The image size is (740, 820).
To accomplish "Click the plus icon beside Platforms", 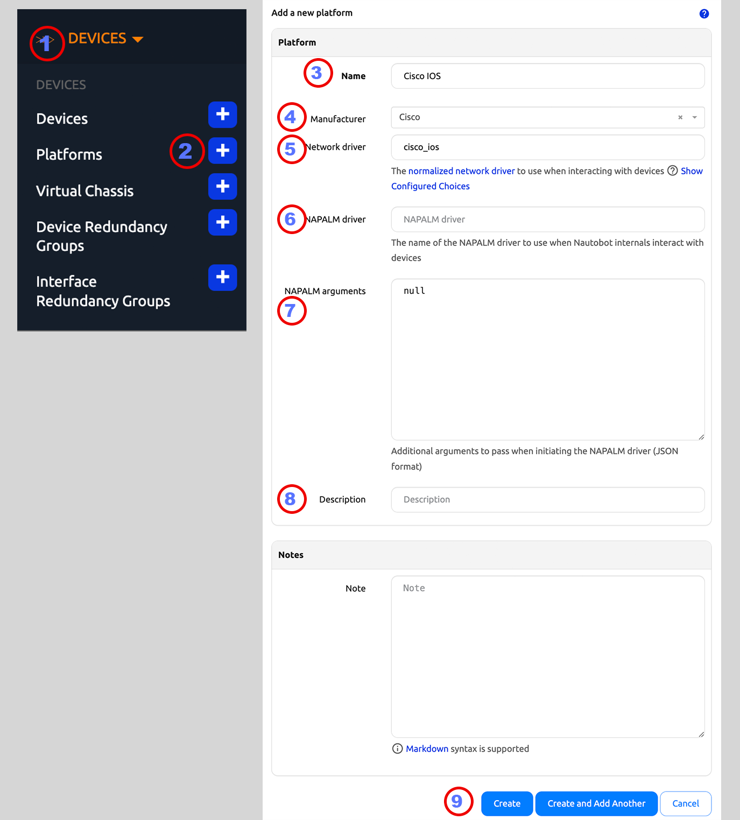I will click(222, 151).
